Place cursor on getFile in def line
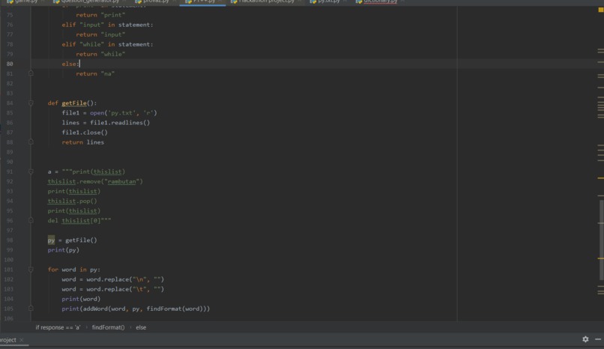 (74, 103)
